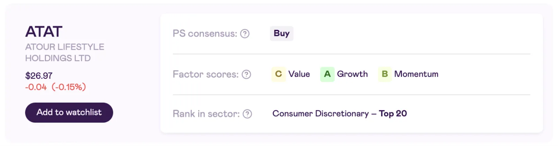The height and width of the screenshot is (146, 558).
Task: Click the ATAT ticker symbol heading
Action: (44, 32)
